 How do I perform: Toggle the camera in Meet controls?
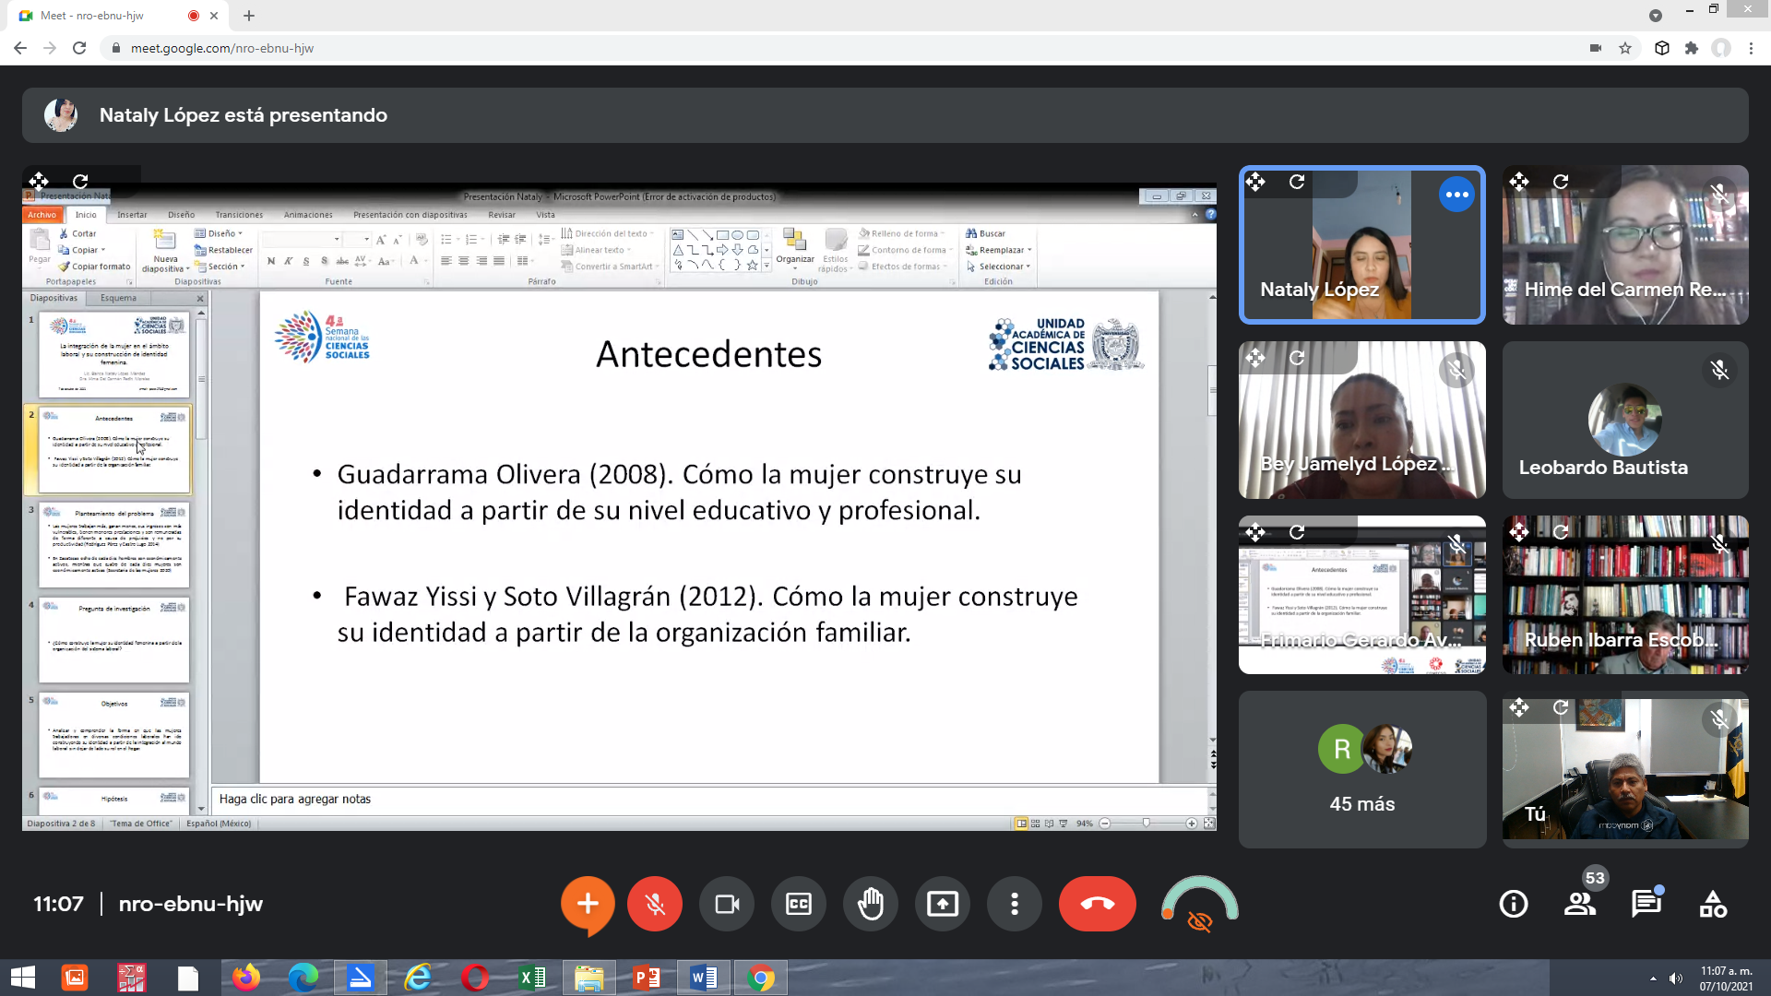[x=727, y=904]
